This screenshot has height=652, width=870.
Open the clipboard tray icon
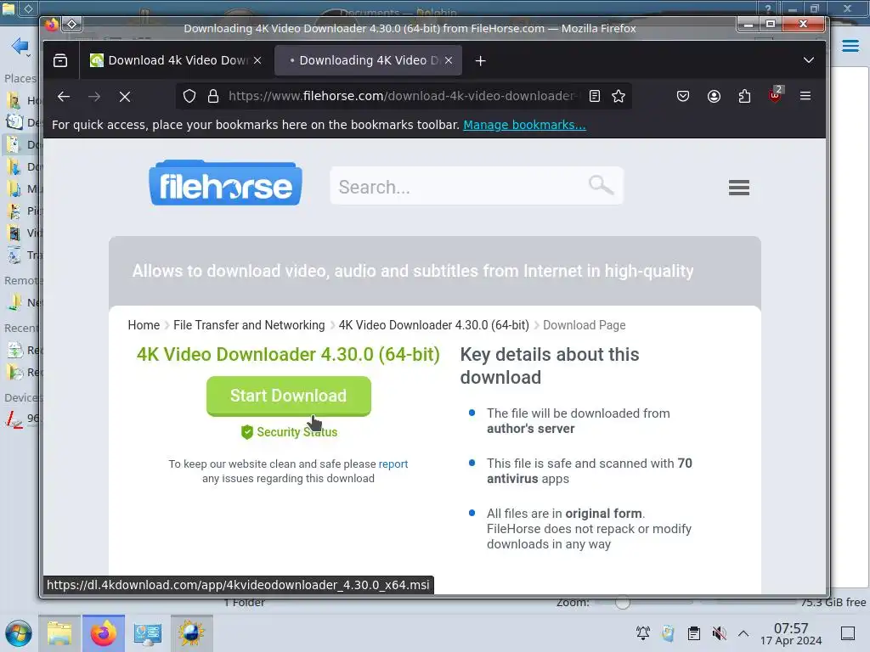693,633
